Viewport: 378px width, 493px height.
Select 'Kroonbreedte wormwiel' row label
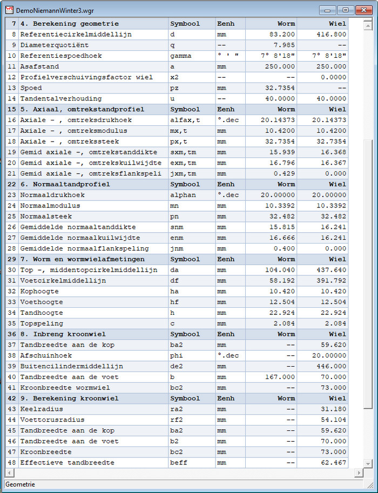pos(65,387)
